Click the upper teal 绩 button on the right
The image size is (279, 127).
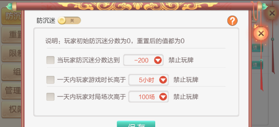point(257,48)
